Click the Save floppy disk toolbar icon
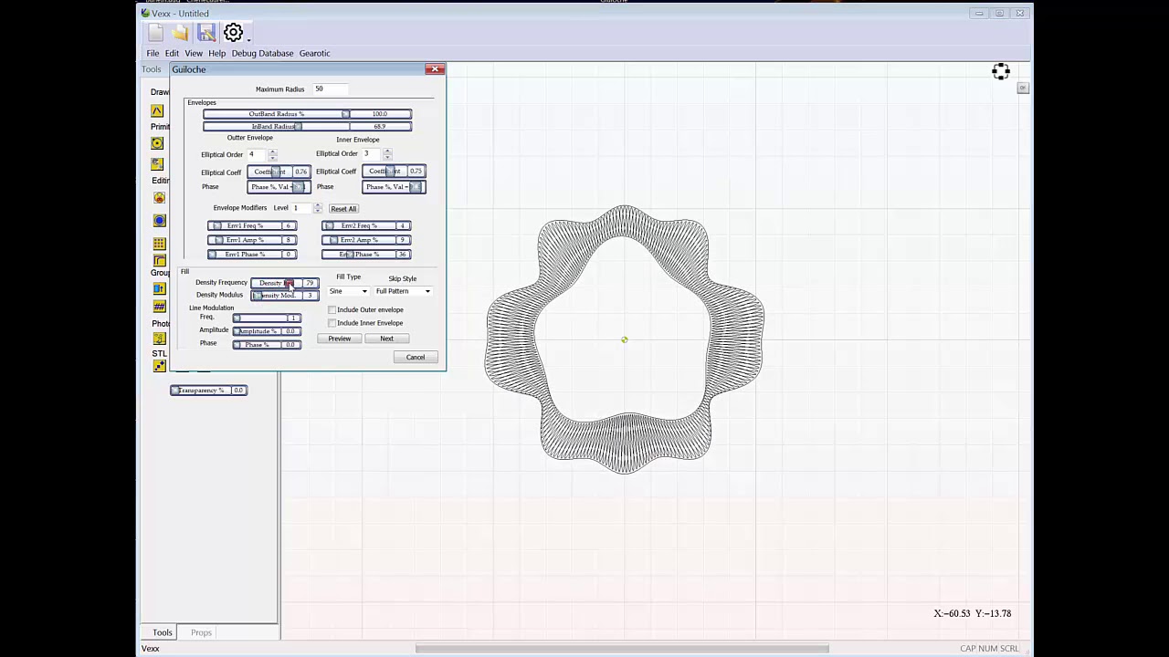Screen dimensions: 1169x657 coord(206,34)
